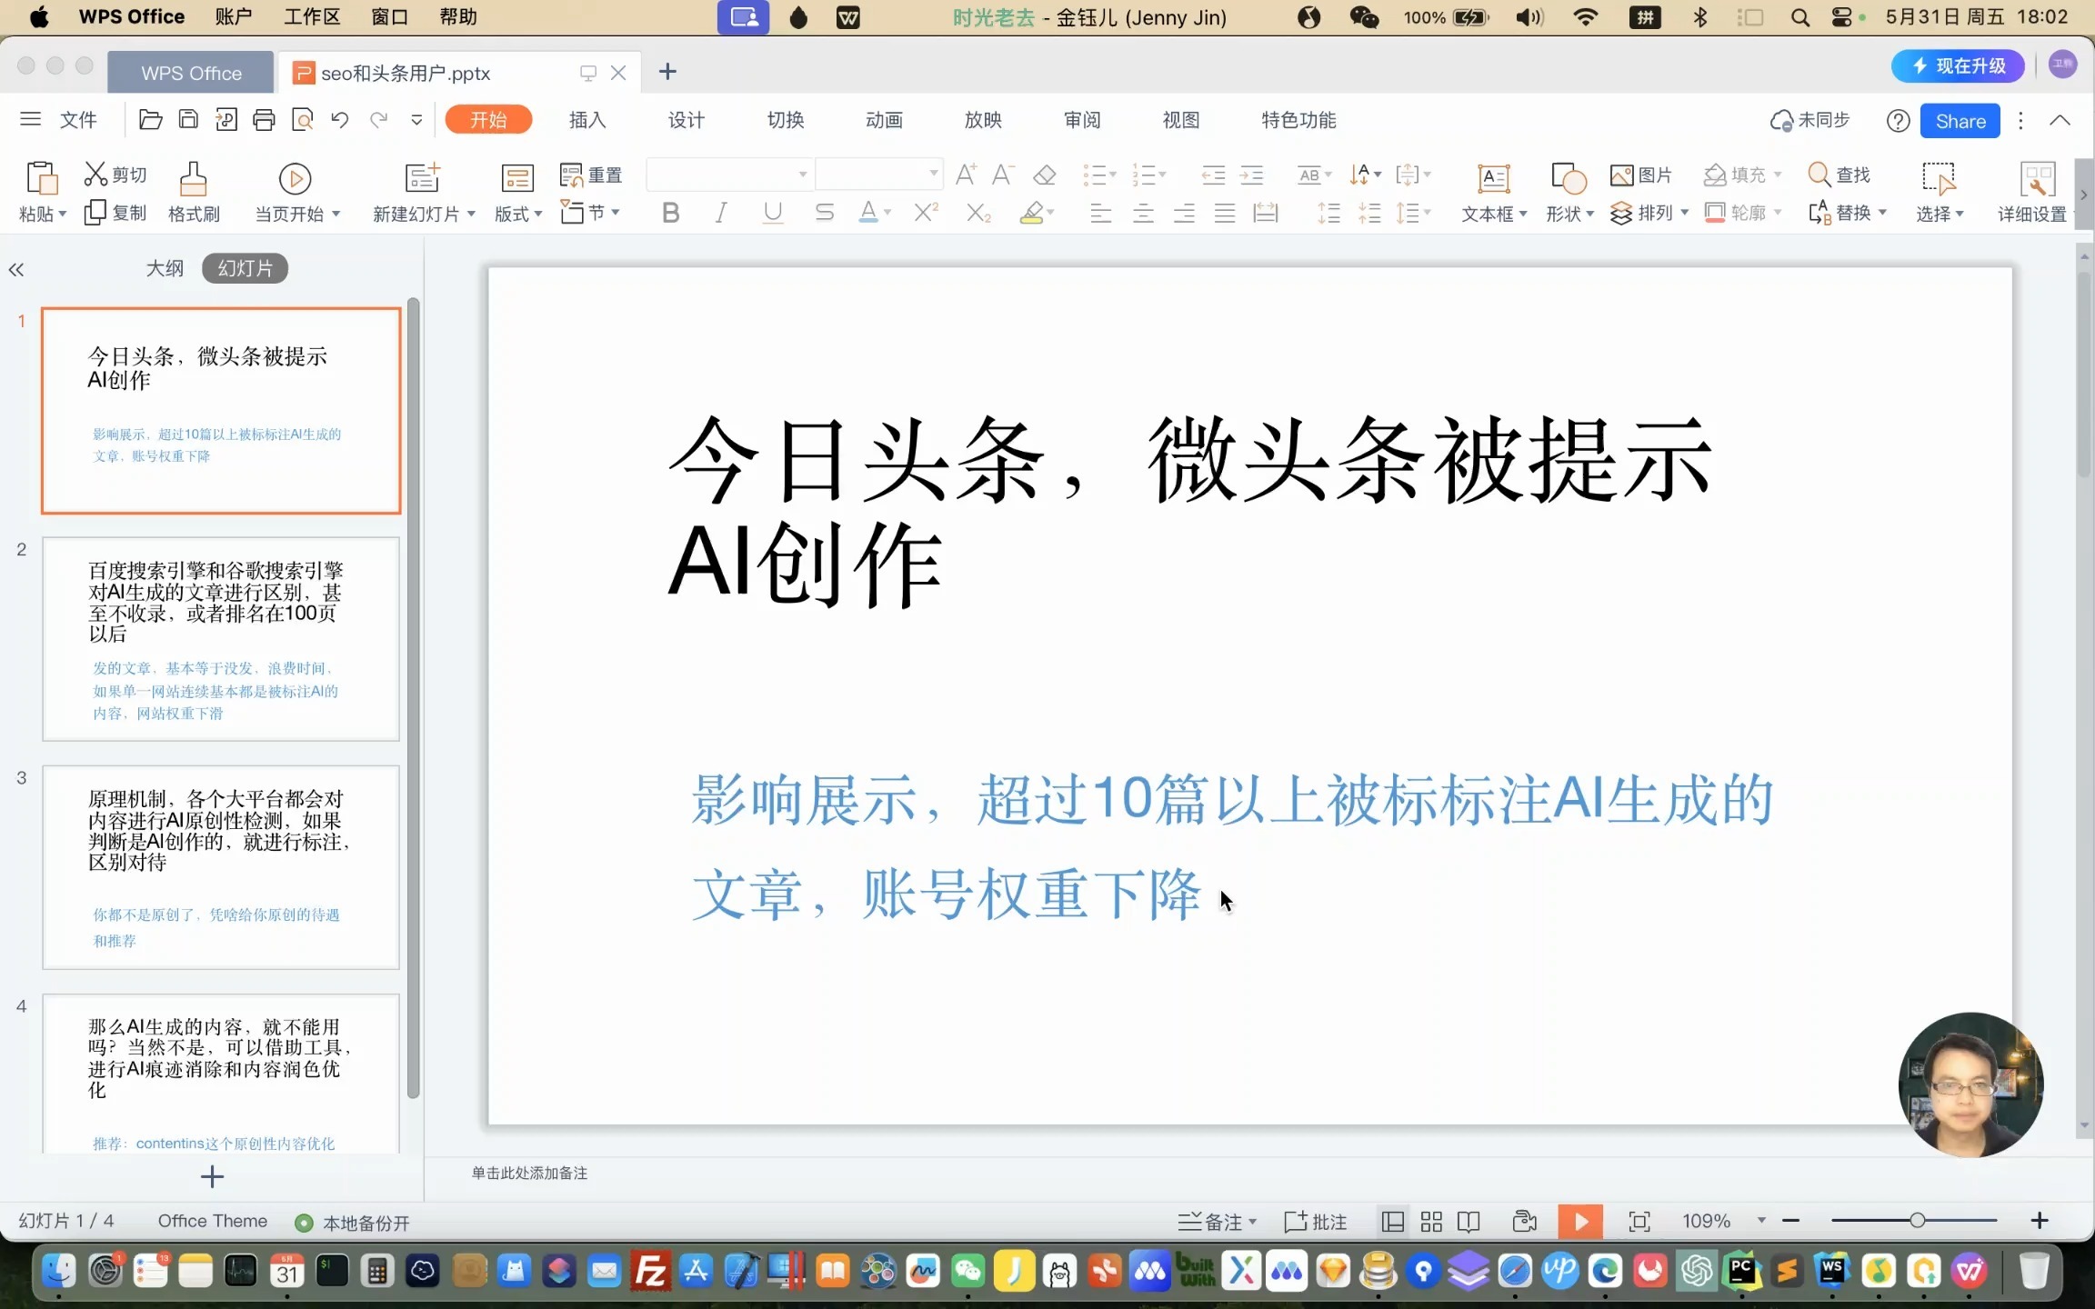
Task: Open Notes (备注) in status bar
Action: (1217, 1222)
